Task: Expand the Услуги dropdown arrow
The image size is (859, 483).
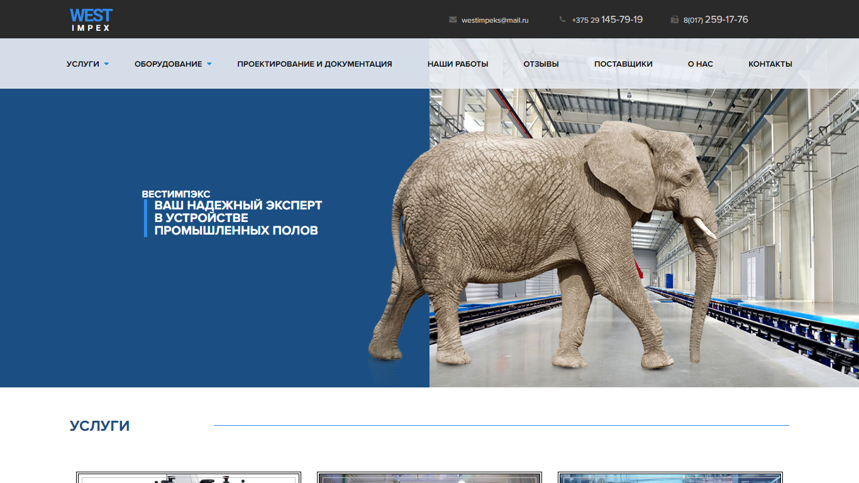Action: click(x=106, y=64)
